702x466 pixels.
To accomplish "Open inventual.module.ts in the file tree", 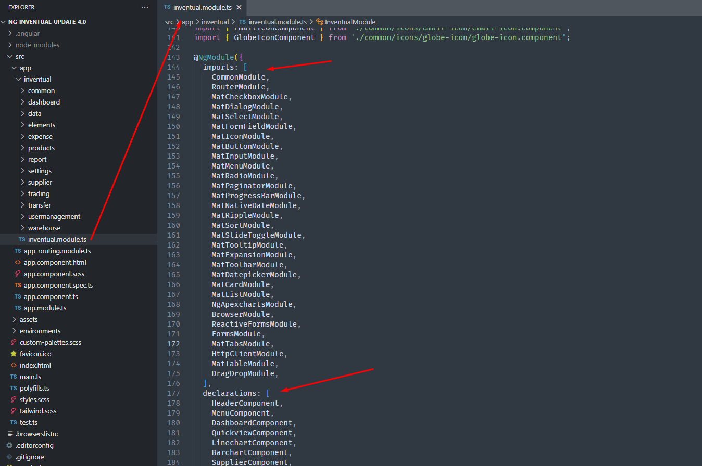I will tap(78, 239).
